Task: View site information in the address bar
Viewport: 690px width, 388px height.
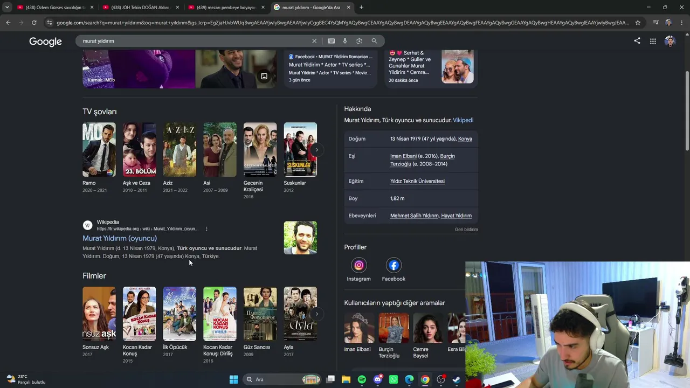Action: 50,23
